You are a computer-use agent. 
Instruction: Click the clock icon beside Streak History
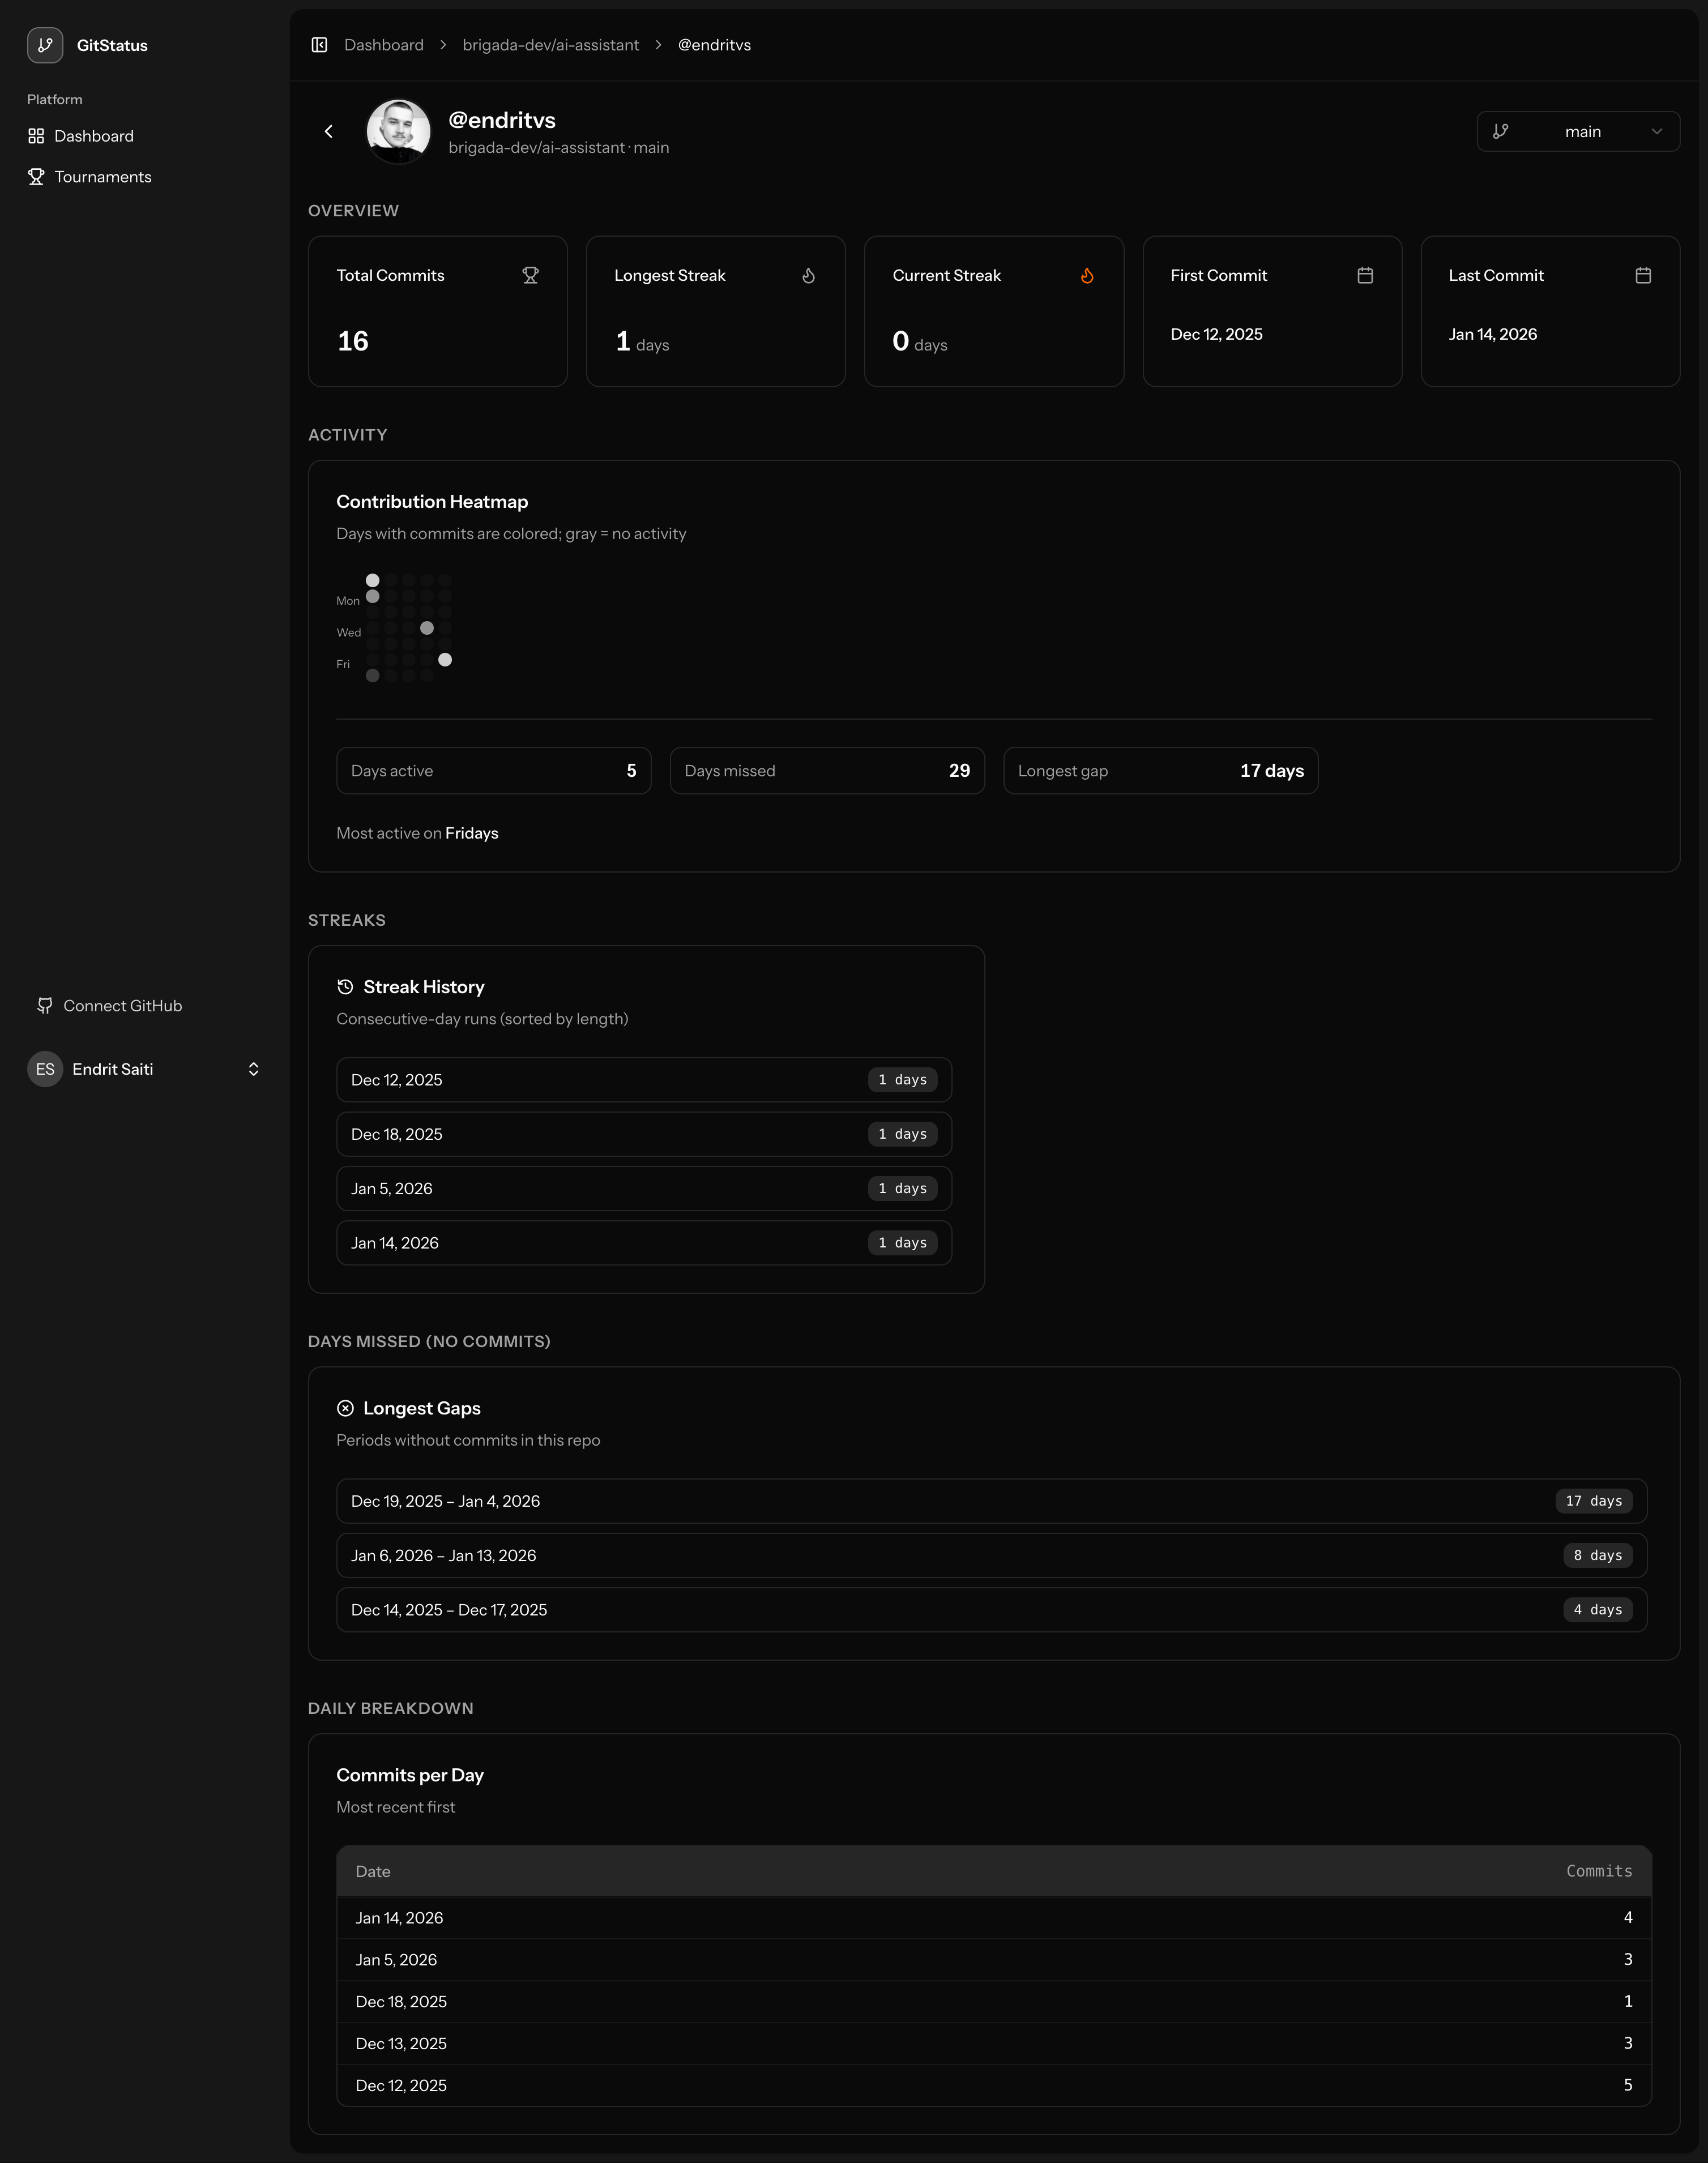tap(345, 986)
